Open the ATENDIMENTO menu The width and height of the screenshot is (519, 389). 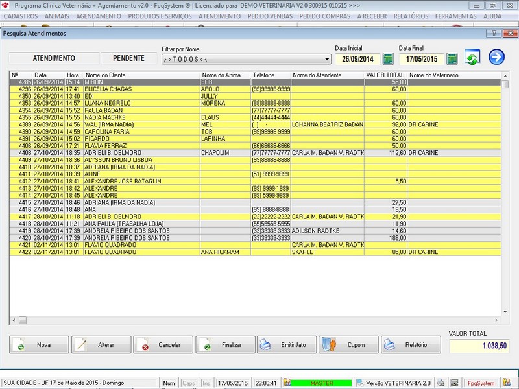[220, 16]
